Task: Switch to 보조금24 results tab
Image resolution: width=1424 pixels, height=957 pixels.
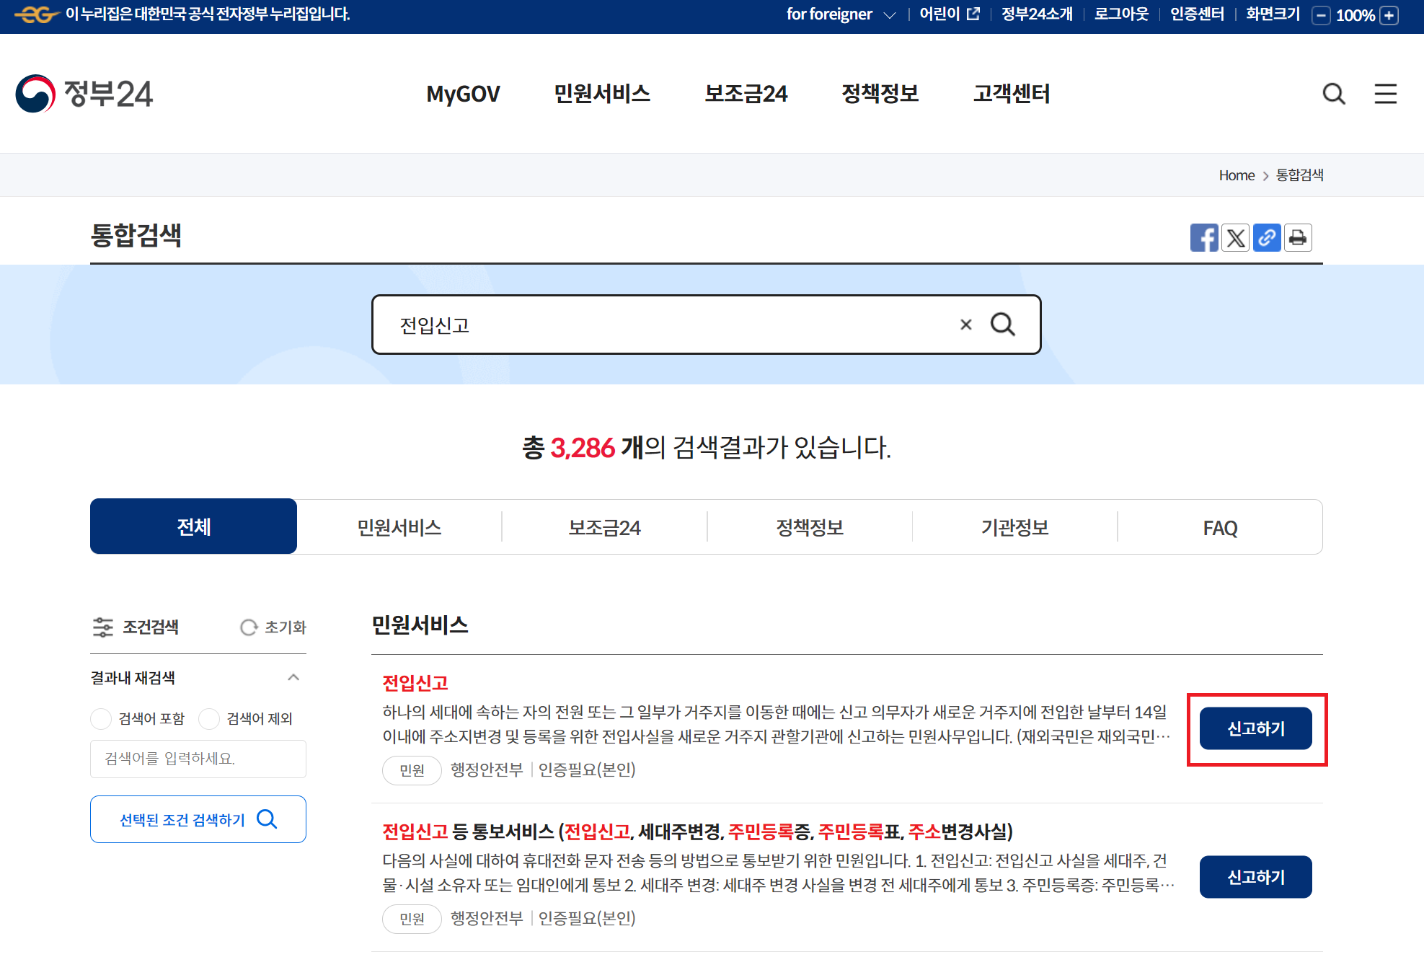Action: point(604,527)
